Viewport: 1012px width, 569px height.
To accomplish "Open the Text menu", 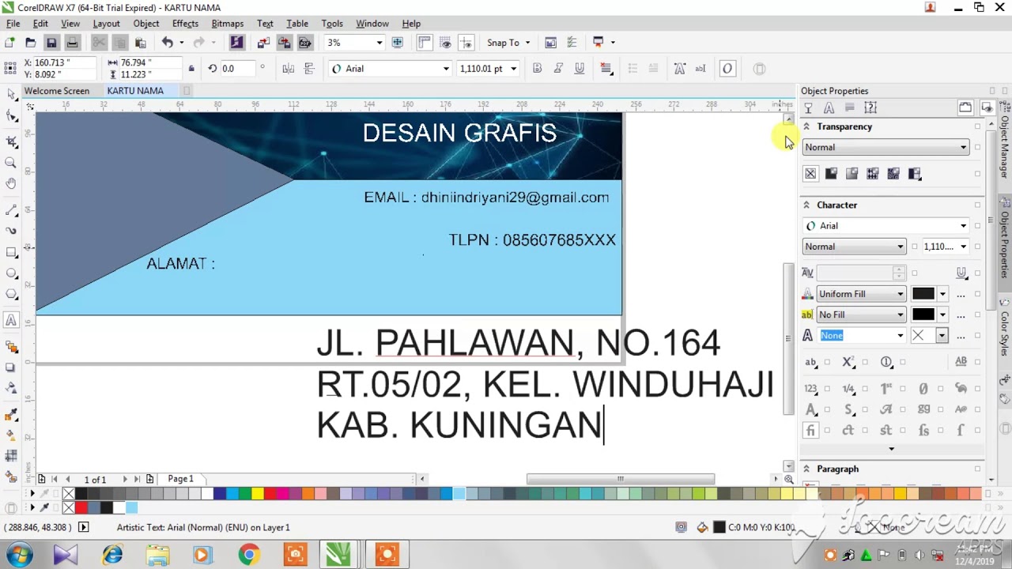I will pos(265,24).
